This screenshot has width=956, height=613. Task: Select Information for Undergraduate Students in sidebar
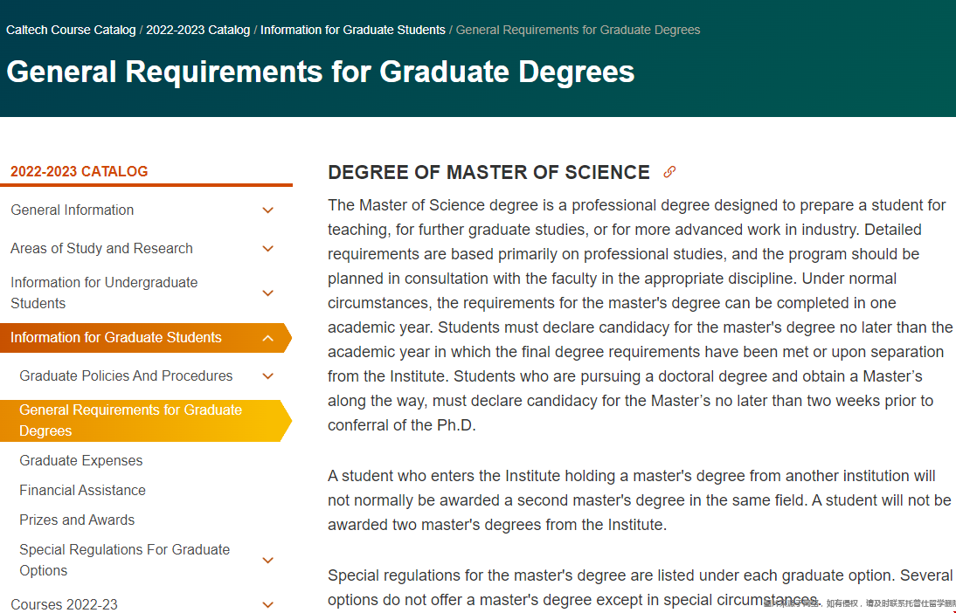[104, 293]
